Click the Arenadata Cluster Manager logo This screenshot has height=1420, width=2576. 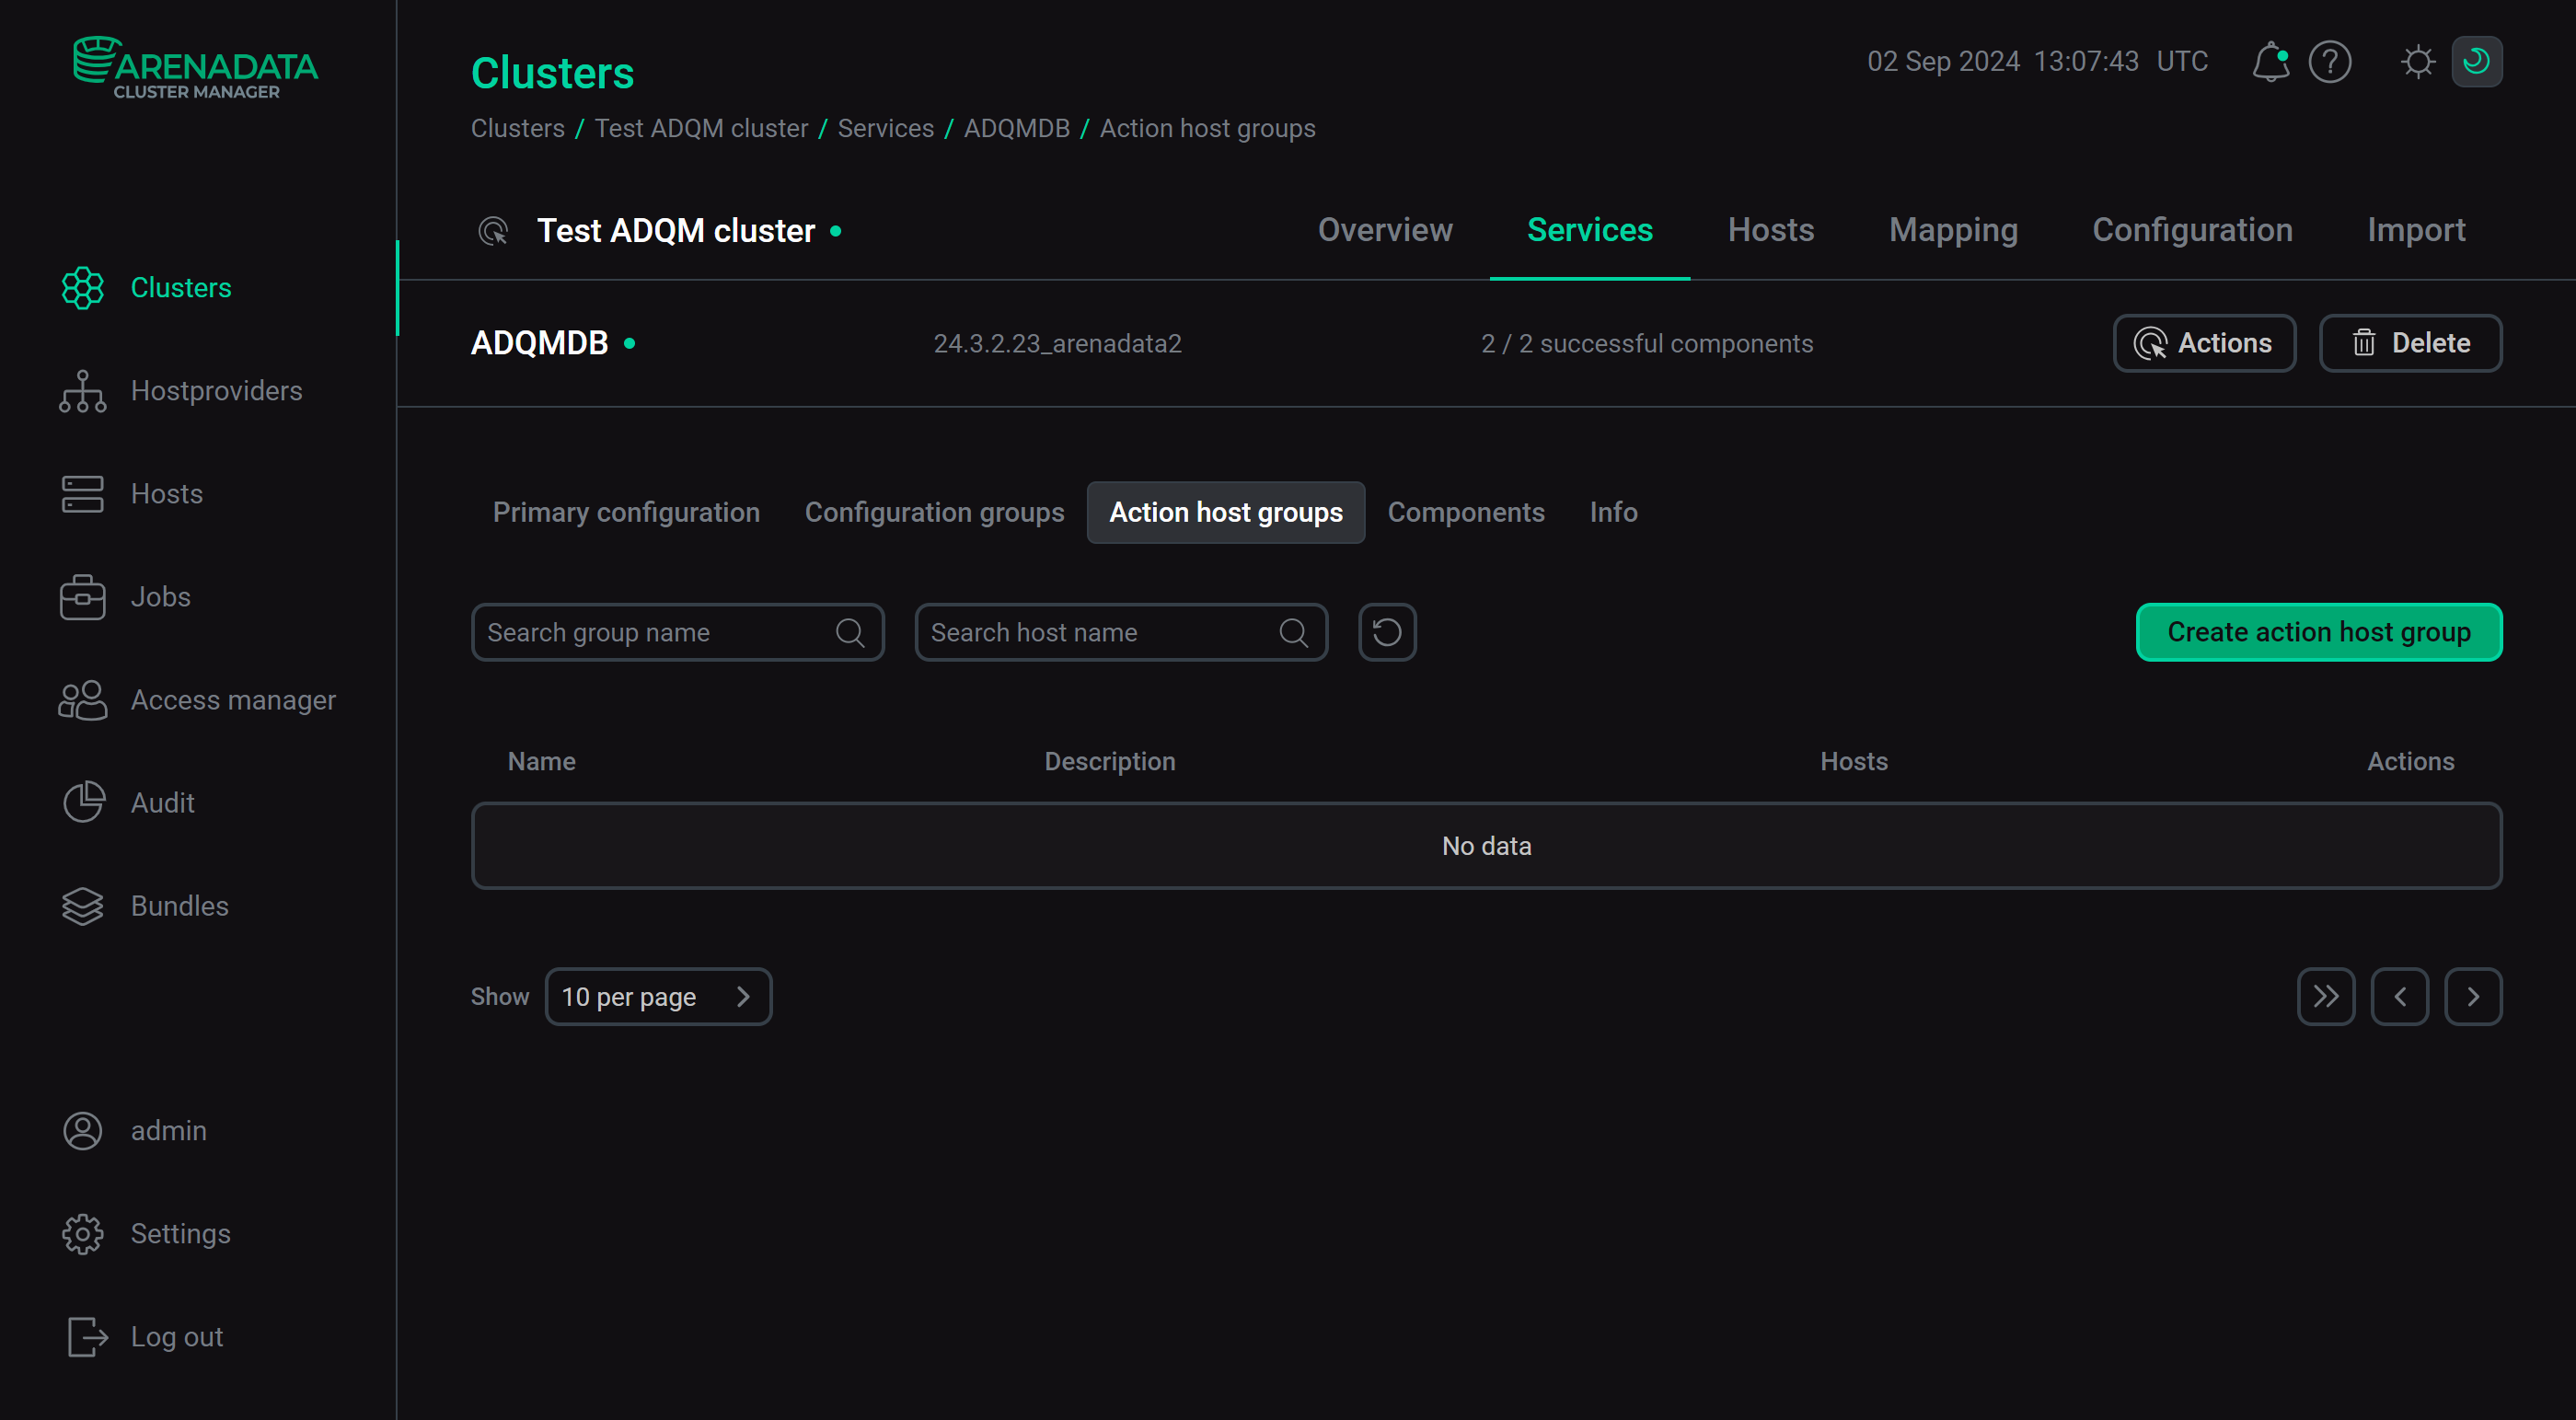(195, 68)
